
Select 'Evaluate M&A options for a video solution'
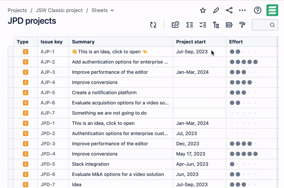pyautogui.click(x=118, y=175)
